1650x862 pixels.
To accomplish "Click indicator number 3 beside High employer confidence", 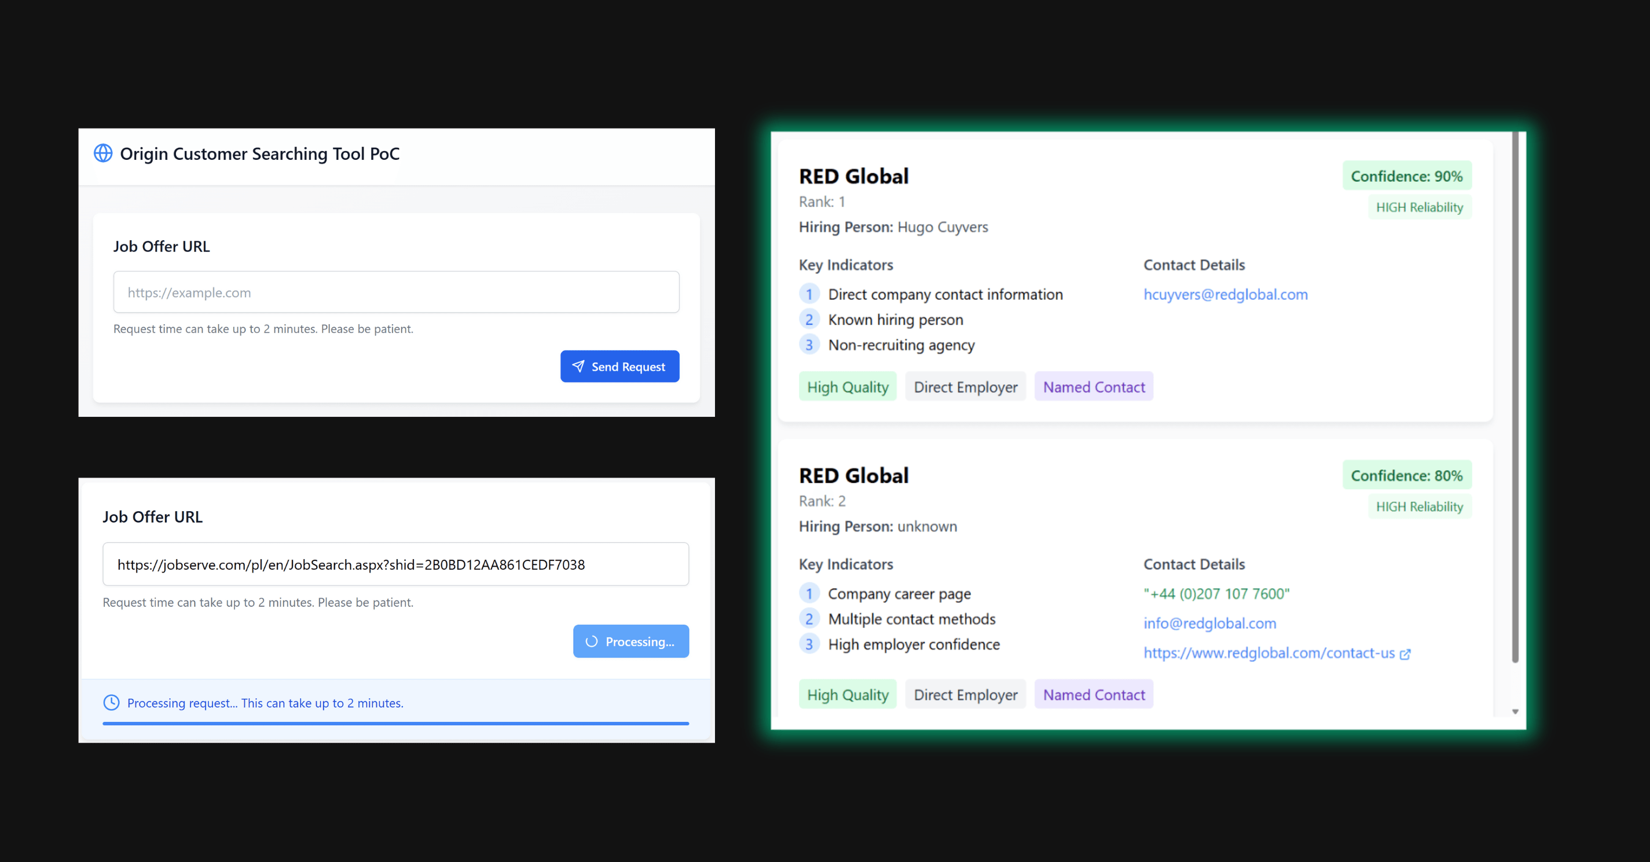I will 809,644.
